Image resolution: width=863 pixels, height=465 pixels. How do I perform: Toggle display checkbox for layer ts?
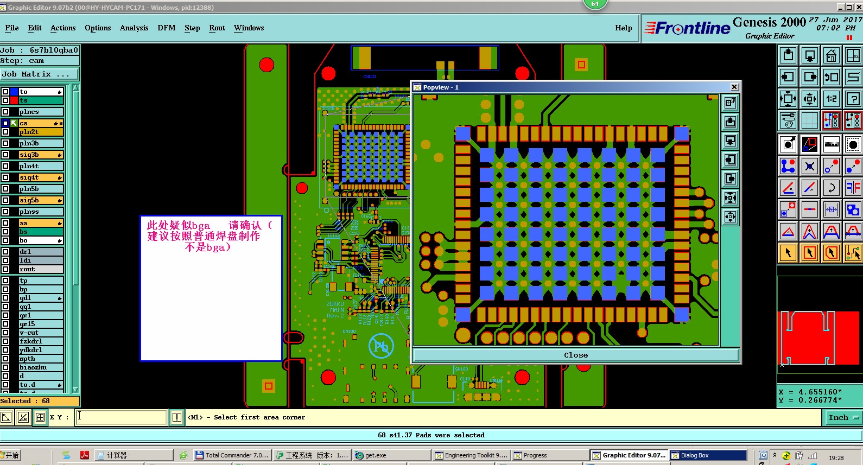(5, 100)
